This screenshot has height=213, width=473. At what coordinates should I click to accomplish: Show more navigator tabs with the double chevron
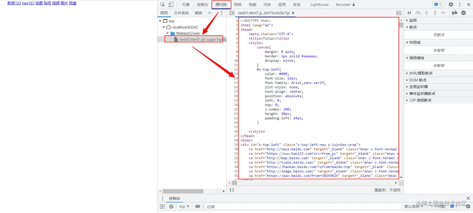(x=210, y=13)
